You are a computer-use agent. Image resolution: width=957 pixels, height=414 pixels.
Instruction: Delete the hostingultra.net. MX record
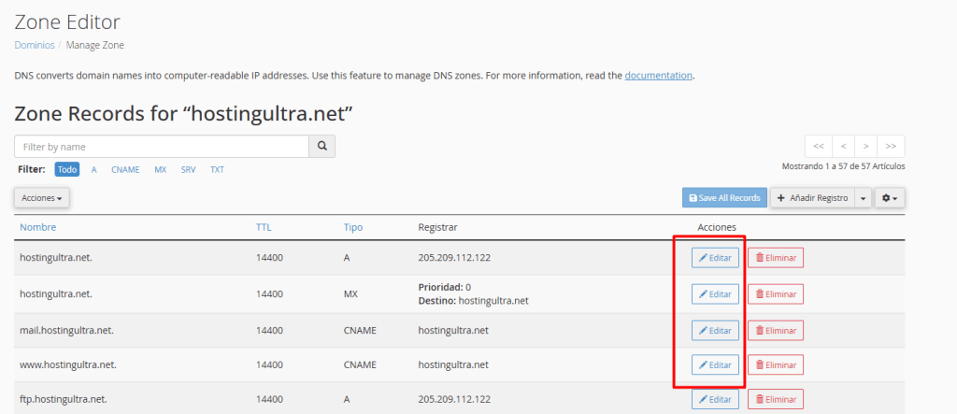pos(776,293)
